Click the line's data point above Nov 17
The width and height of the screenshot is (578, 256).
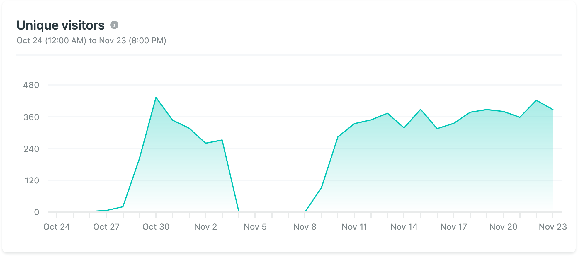(x=454, y=123)
